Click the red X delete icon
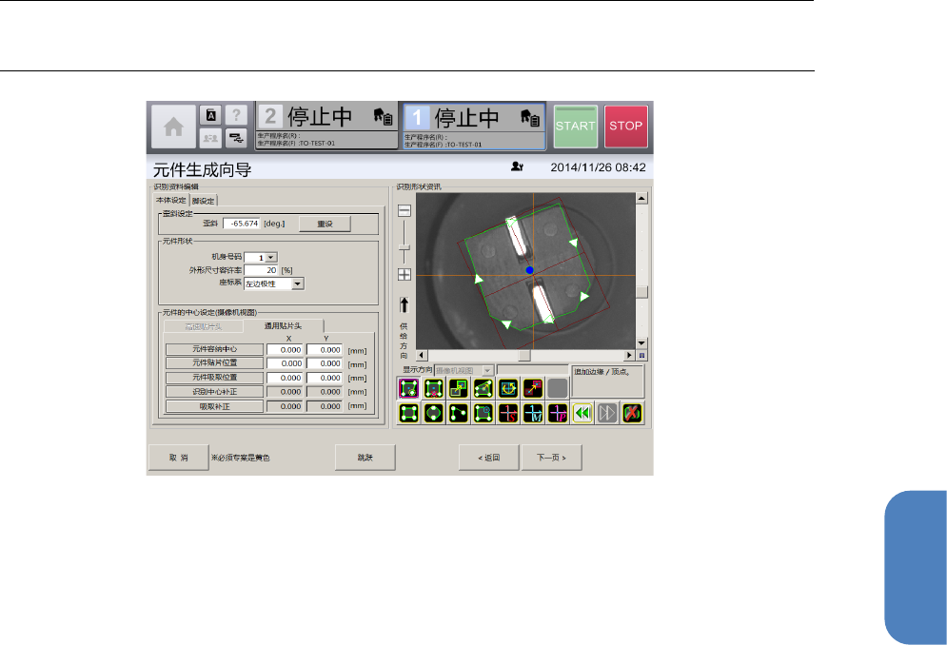Image resolution: width=947 pixels, height=645 pixels. 632,413
